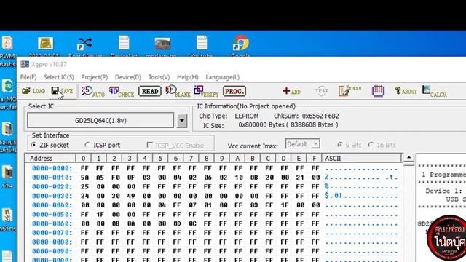Click the PROG. program button
Viewport: 466px width, 262px height.
coord(234,91)
